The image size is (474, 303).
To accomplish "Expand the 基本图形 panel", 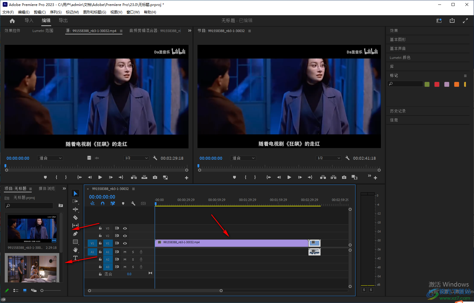I will coord(398,39).
